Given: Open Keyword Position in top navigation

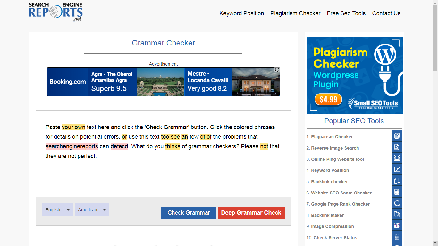Looking at the screenshot, I should click(242, 13).
